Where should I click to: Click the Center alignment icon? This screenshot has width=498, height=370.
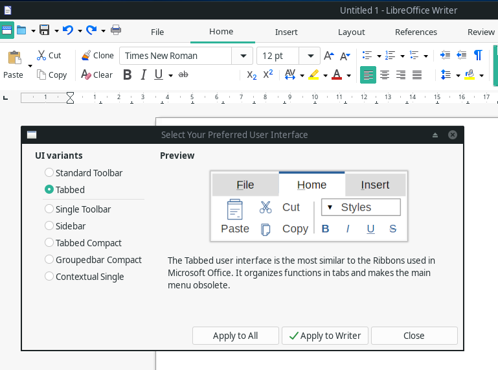pos(385,75)
